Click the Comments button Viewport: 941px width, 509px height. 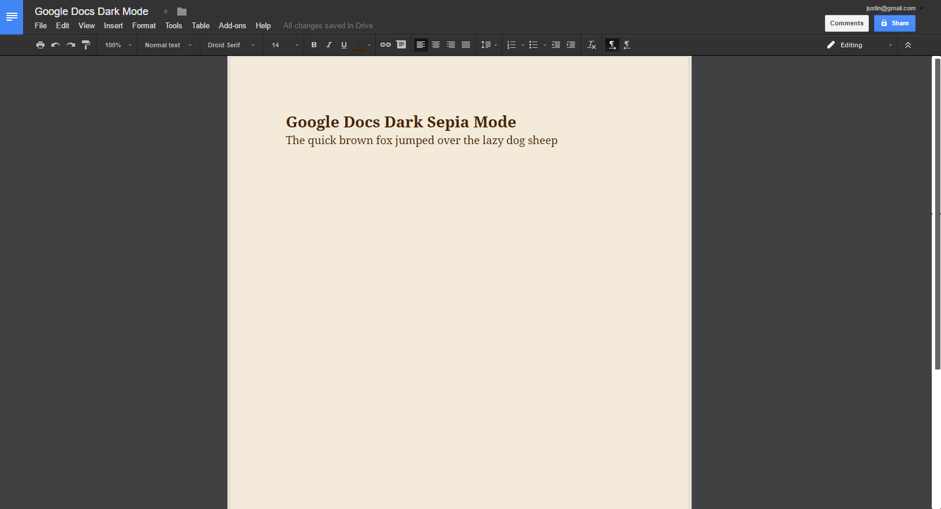847,23
